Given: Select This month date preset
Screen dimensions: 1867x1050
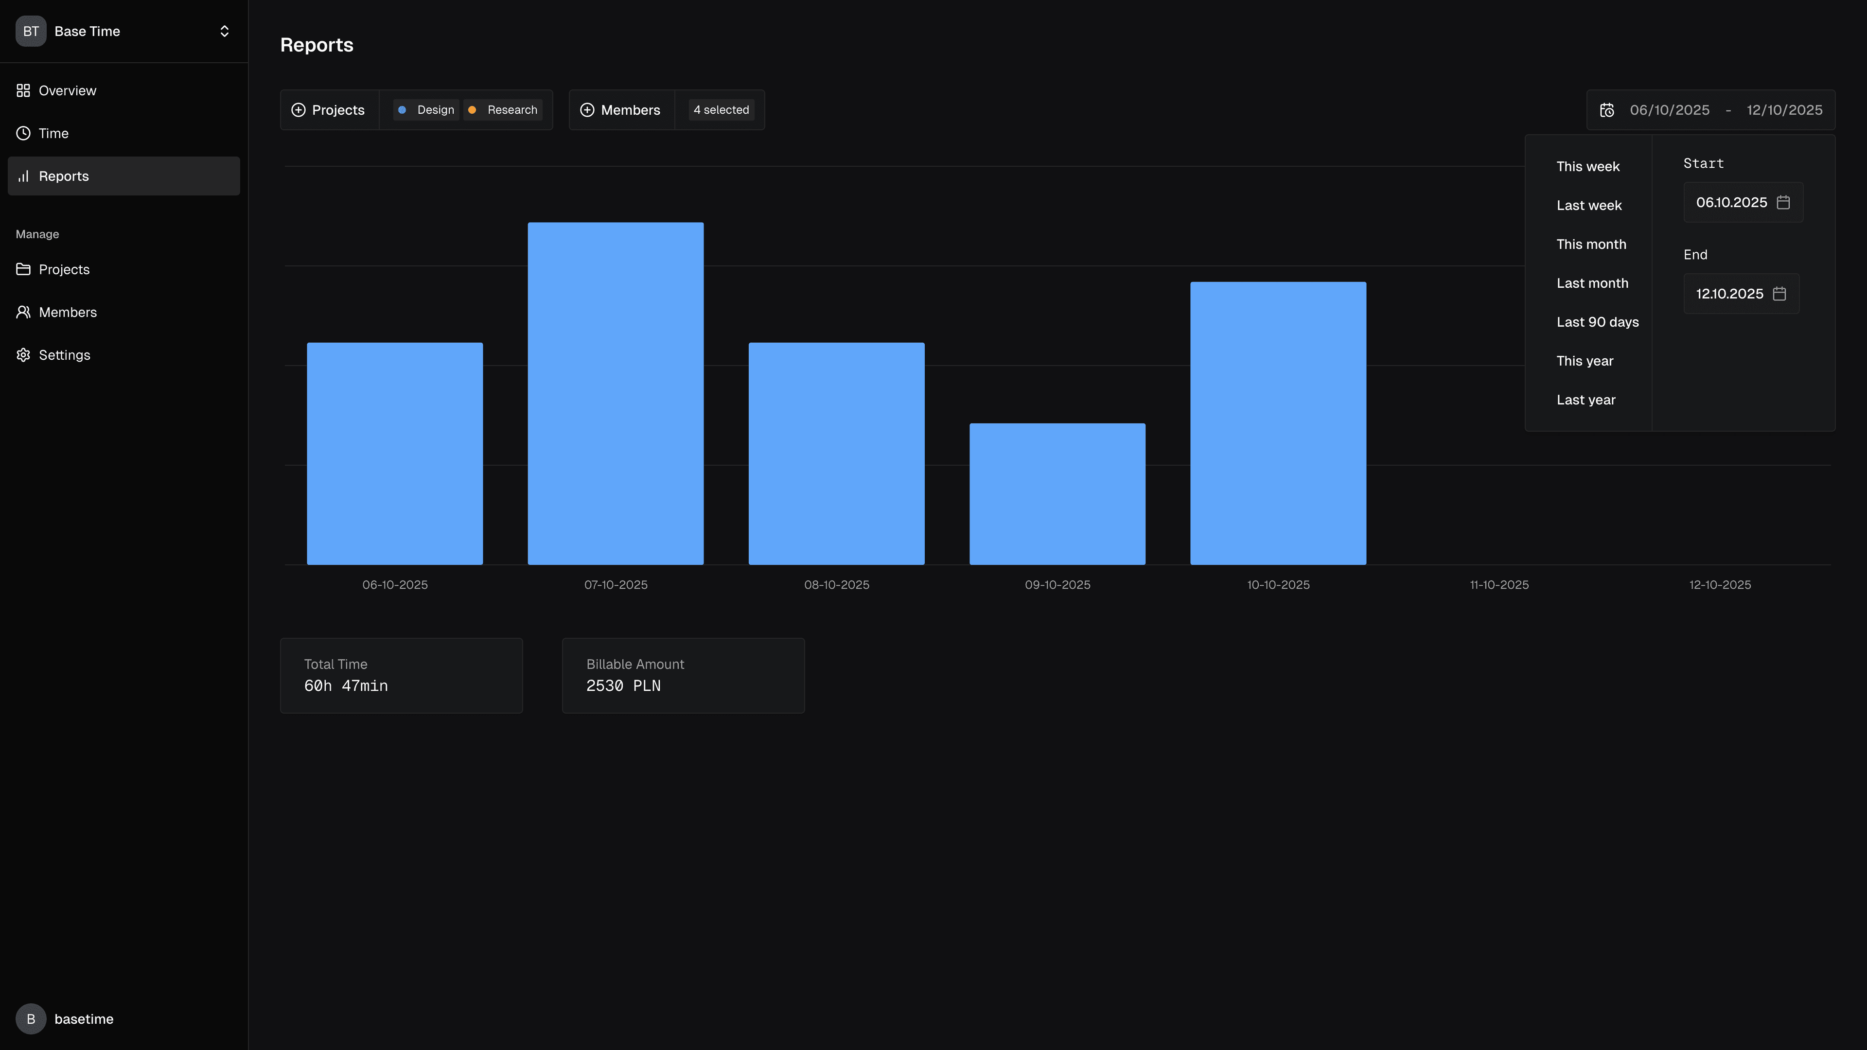Looking at the screenshot, I should 1591,245.
